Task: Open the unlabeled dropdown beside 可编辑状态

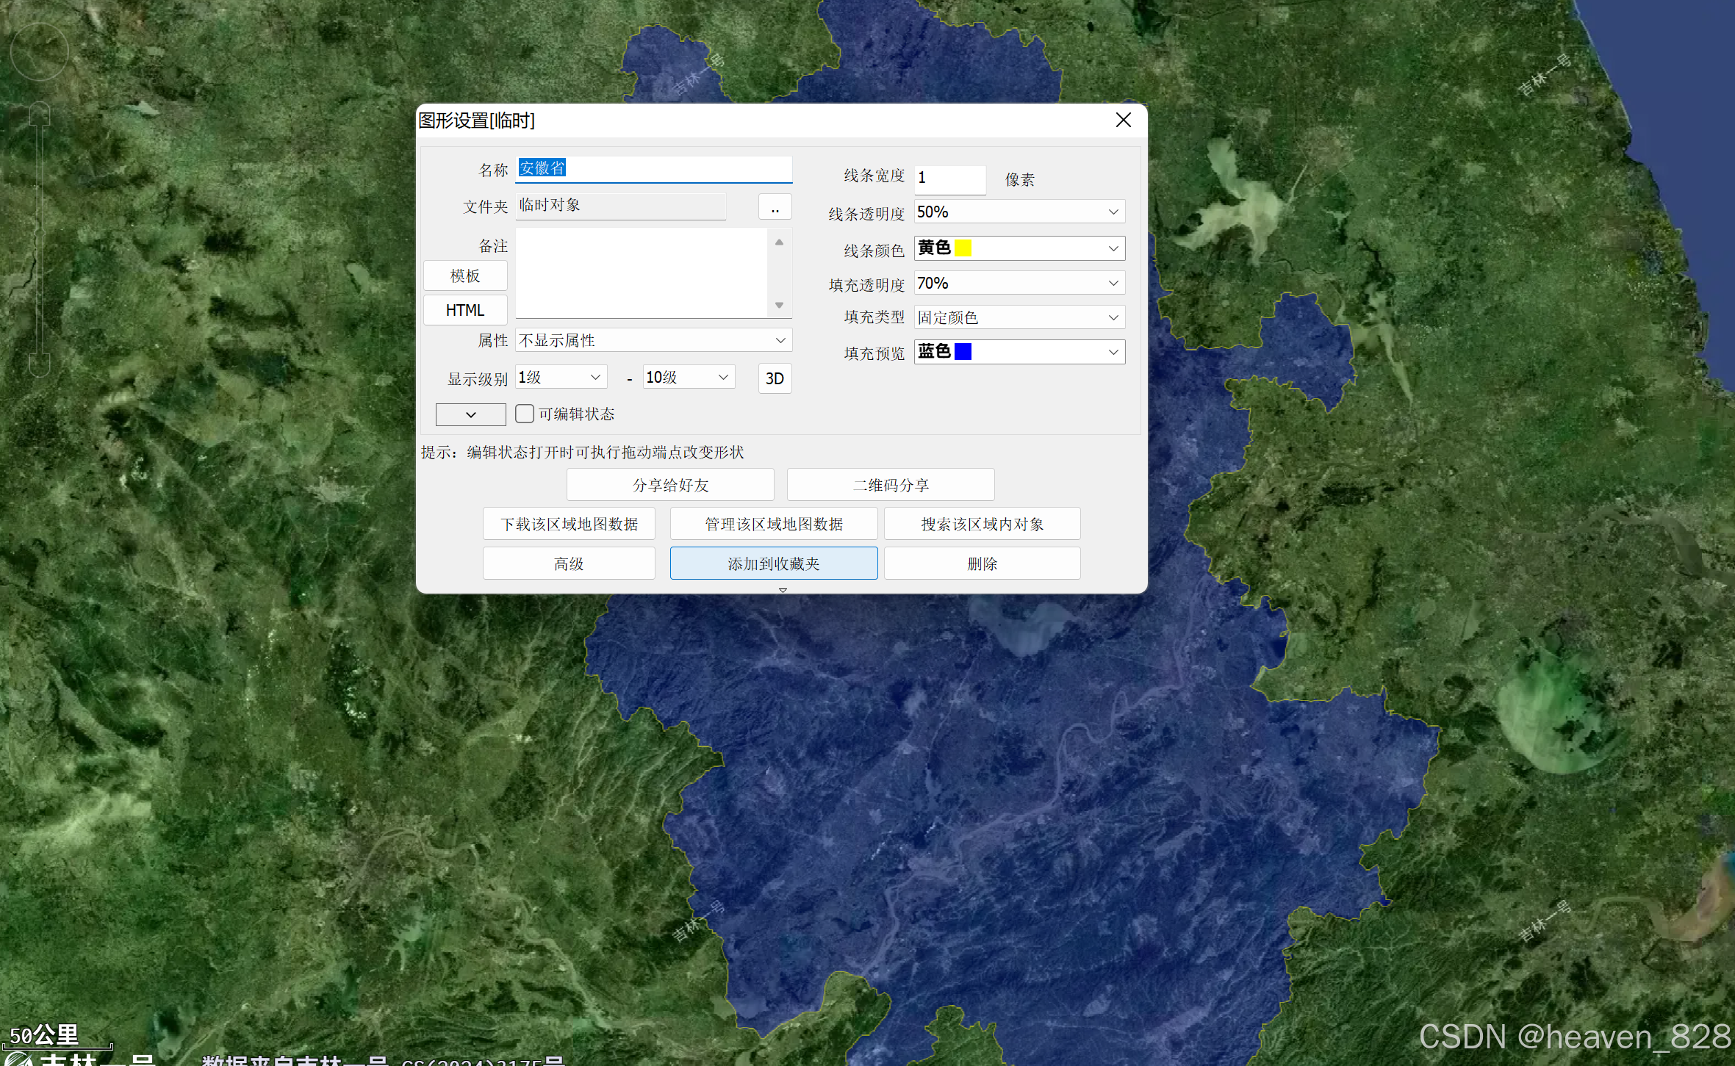Action: point(470,415)
